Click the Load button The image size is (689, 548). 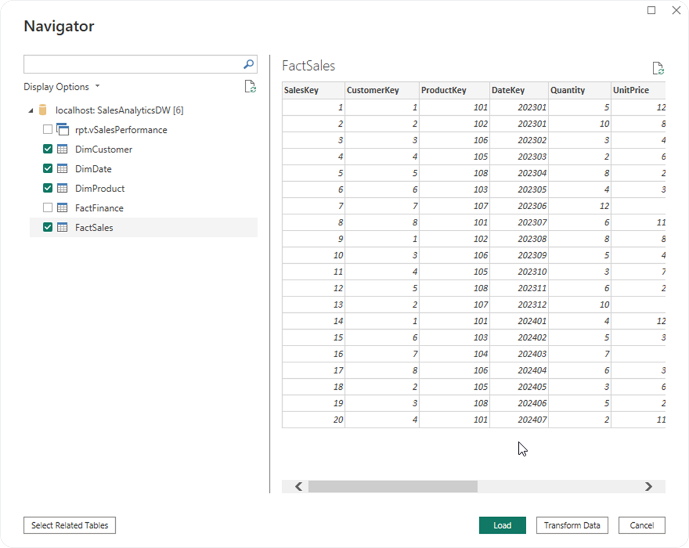(502, 525)
